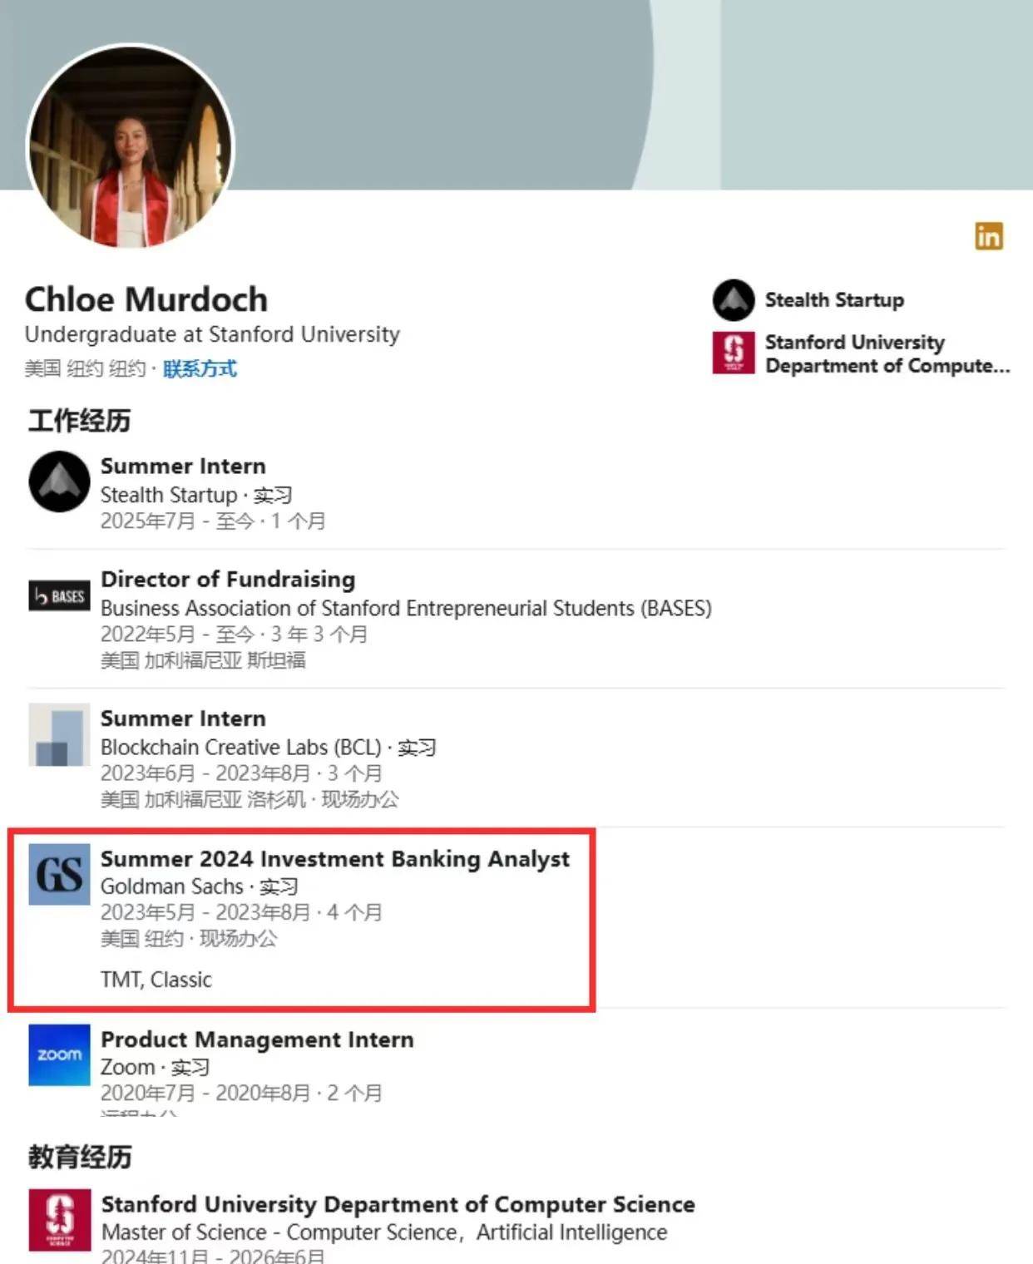Viewport: 1033px width, 1264px height.
Task: Click the Zoom company logo
Action: (x=59, y=1055)
